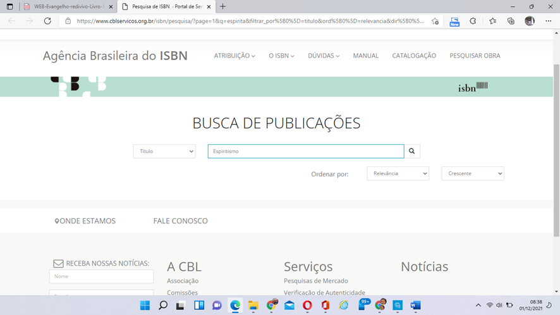
Task: Open the Mail app on the taskbar
Action: coord(289,306)
